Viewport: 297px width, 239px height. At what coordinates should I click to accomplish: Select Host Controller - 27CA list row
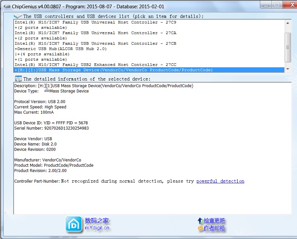click(x=149, y=33)
